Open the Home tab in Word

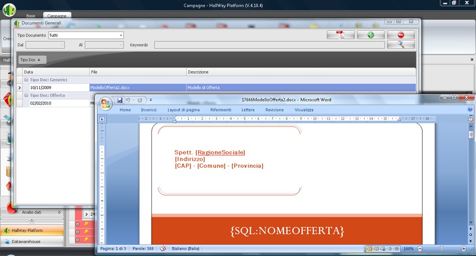pos(125,110)
